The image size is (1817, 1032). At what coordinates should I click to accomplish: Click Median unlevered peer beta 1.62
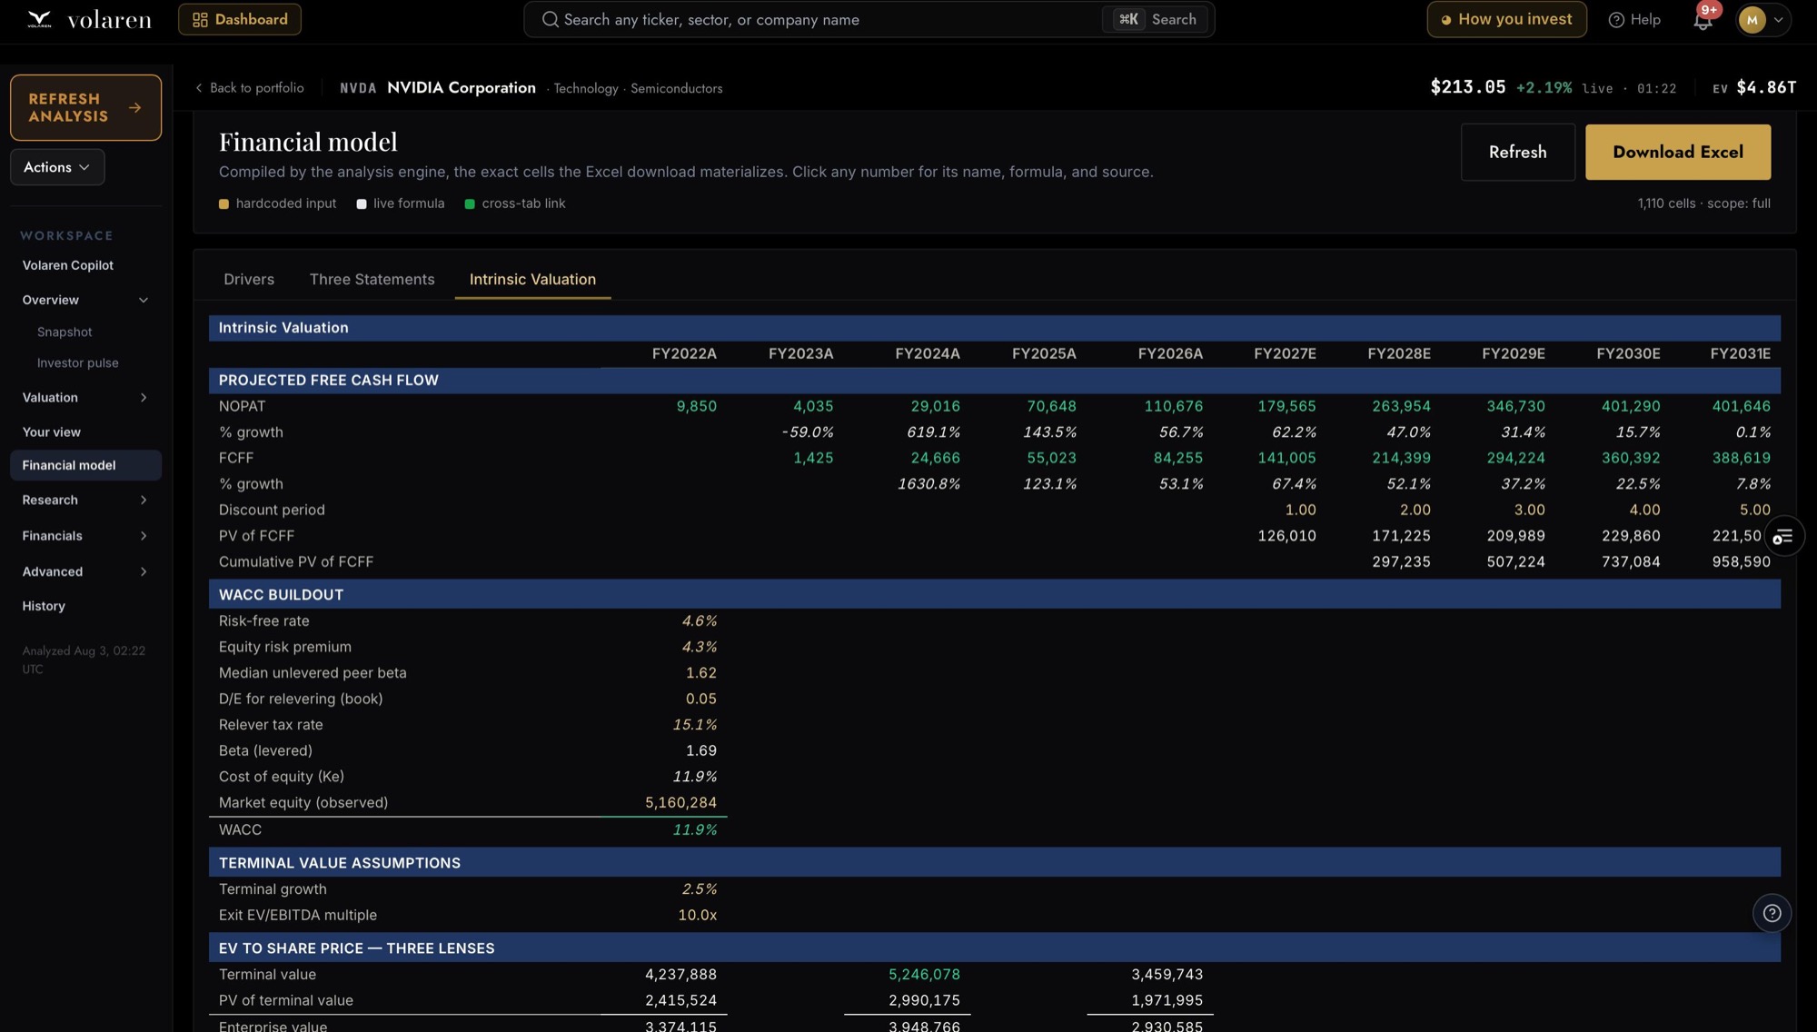point(700,673)
